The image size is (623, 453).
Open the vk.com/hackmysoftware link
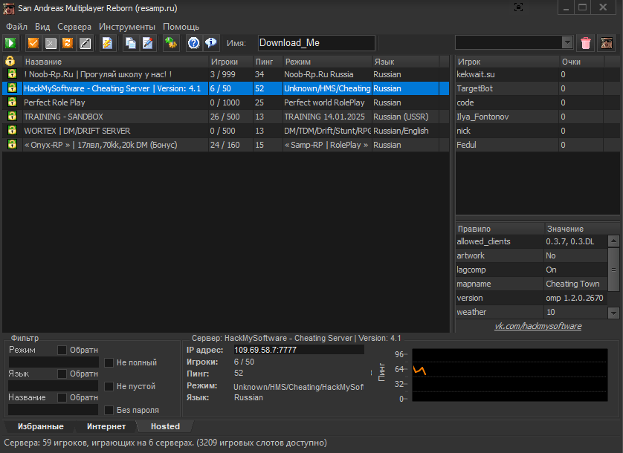(x=538, y=326)
